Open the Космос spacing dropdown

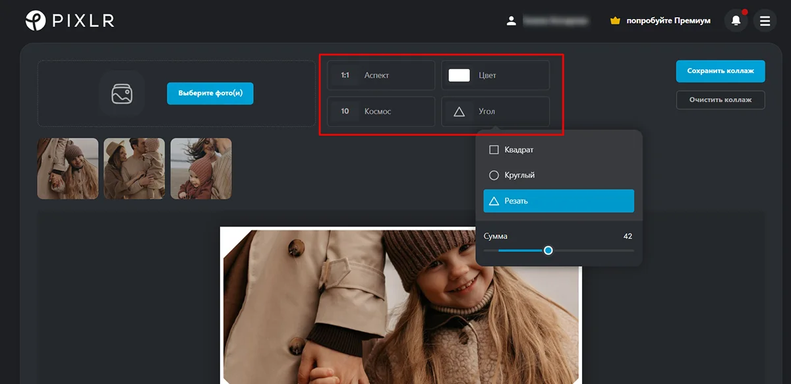(x=381, y=111)
